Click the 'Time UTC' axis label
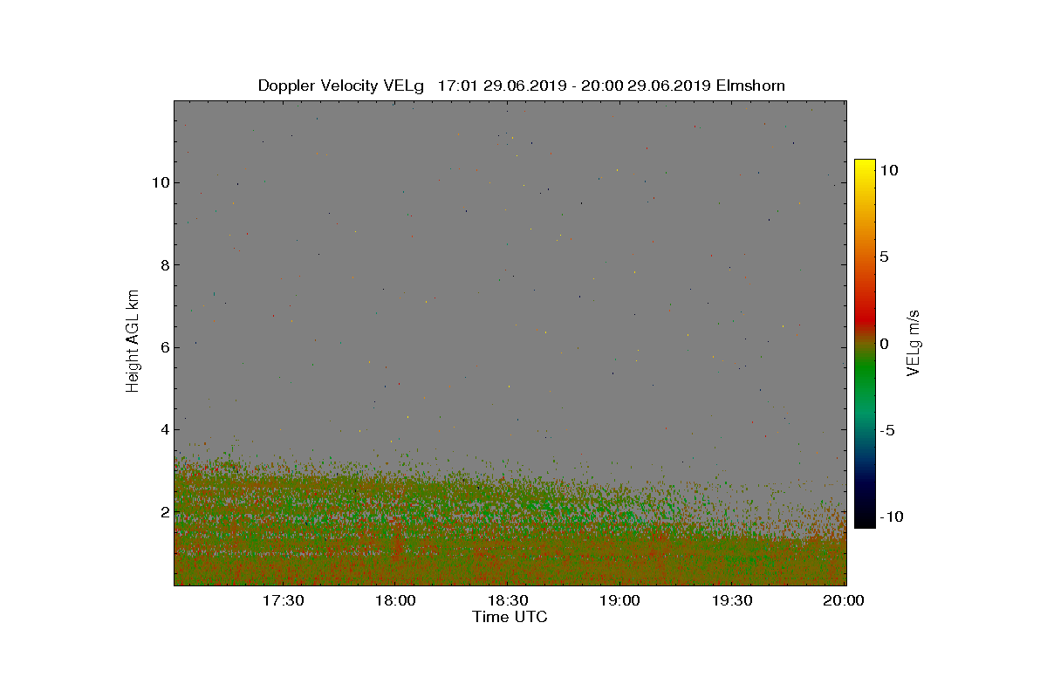This screenshot has width=1047, height=698. 510,617
